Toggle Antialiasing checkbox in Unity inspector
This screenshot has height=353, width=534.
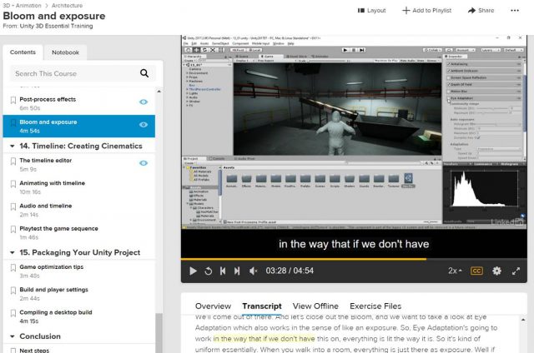(449, 64)
